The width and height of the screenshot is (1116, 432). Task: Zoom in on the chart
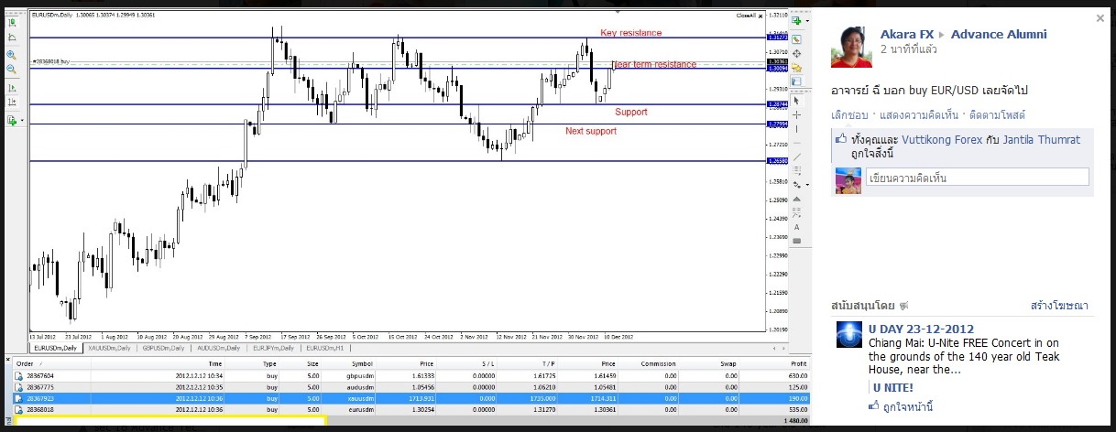click(12, 54)
